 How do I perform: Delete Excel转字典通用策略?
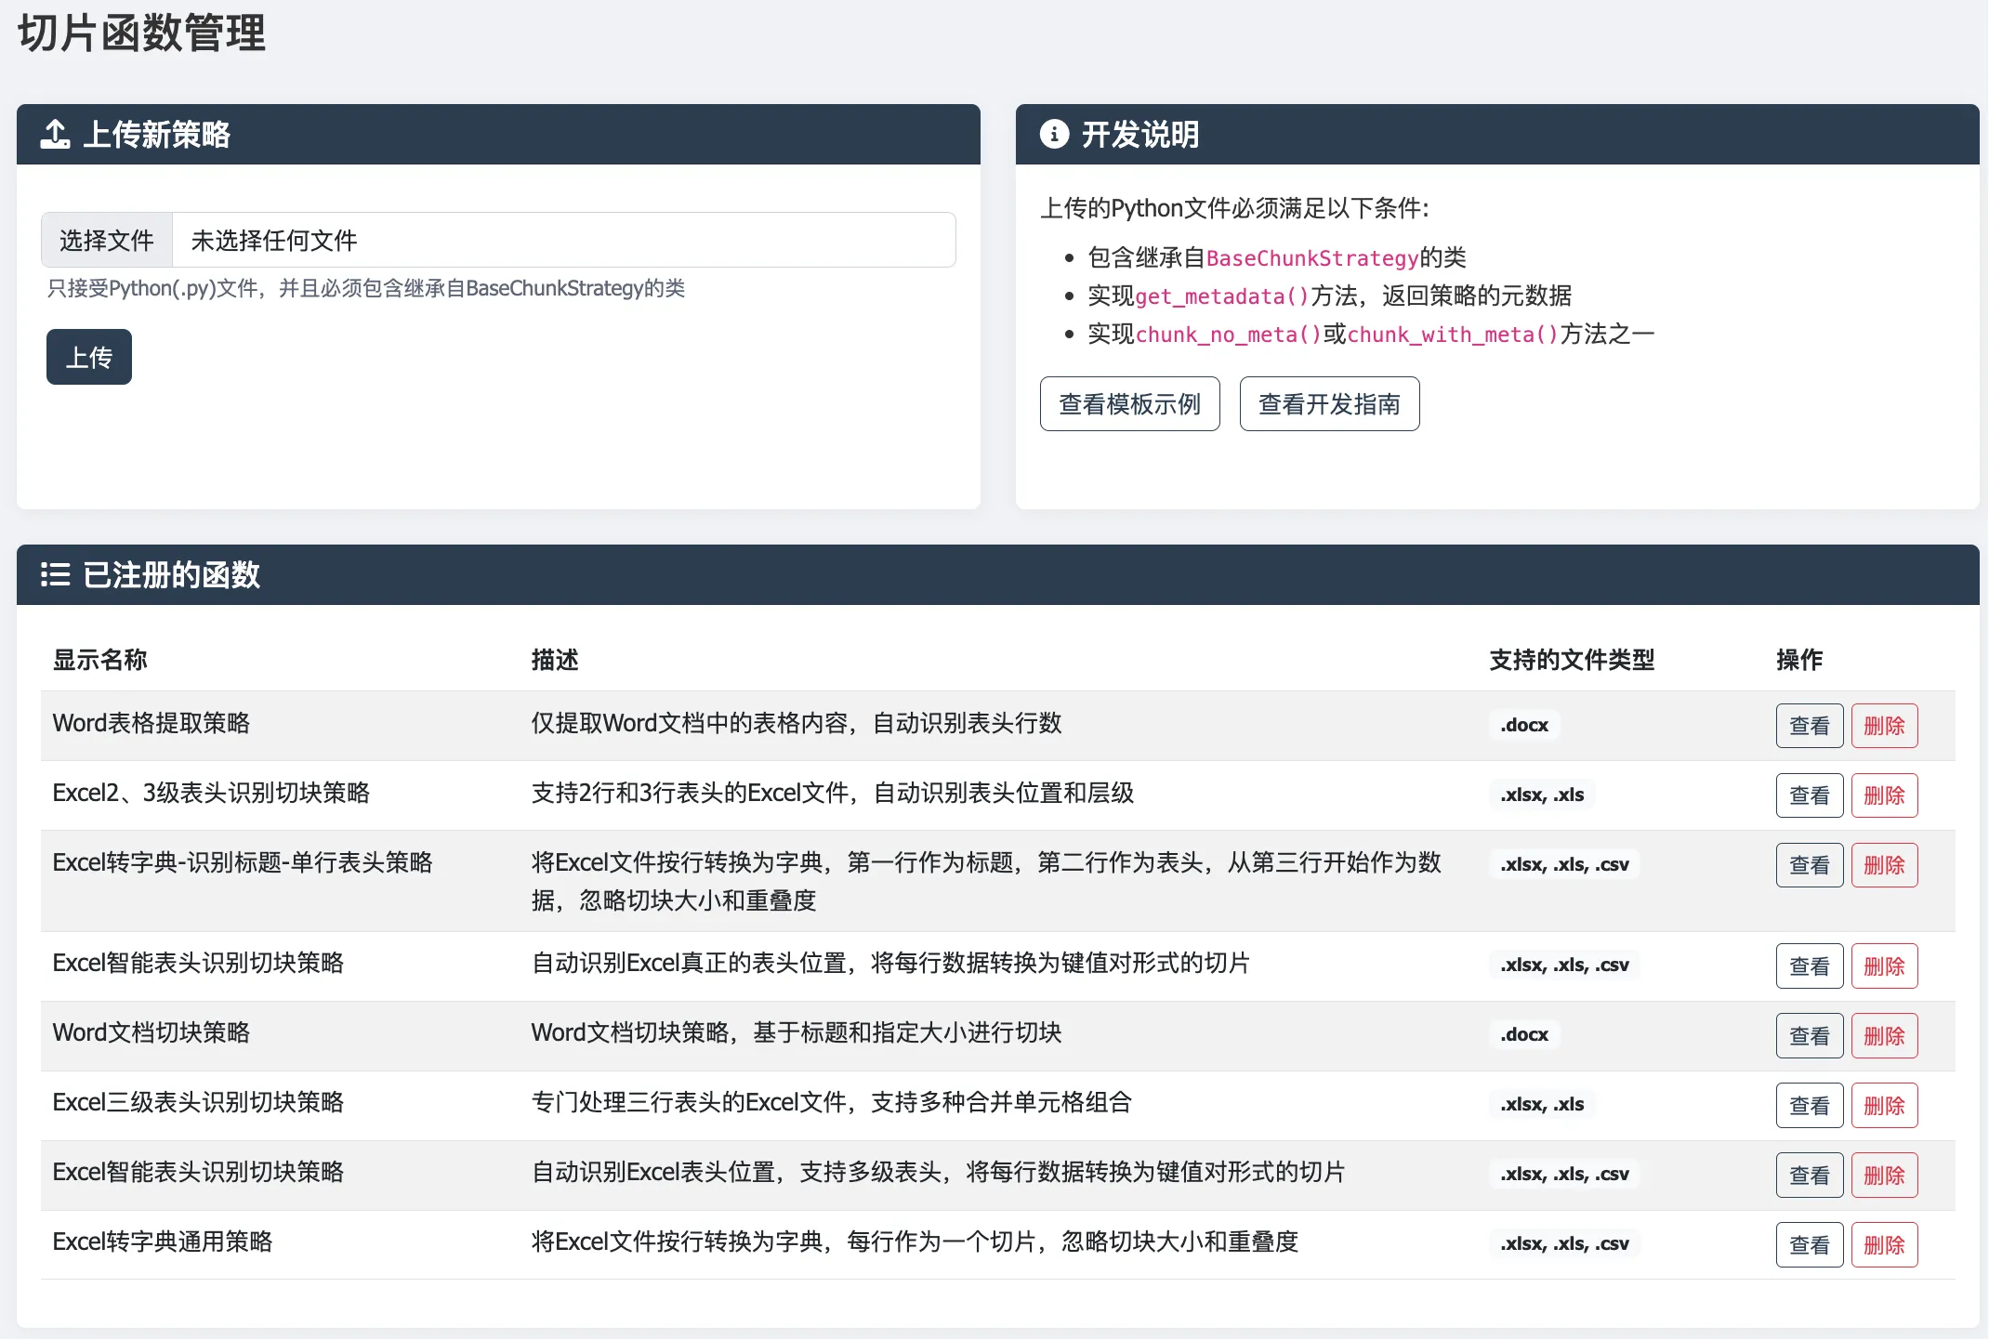tap(1884, 1245)
